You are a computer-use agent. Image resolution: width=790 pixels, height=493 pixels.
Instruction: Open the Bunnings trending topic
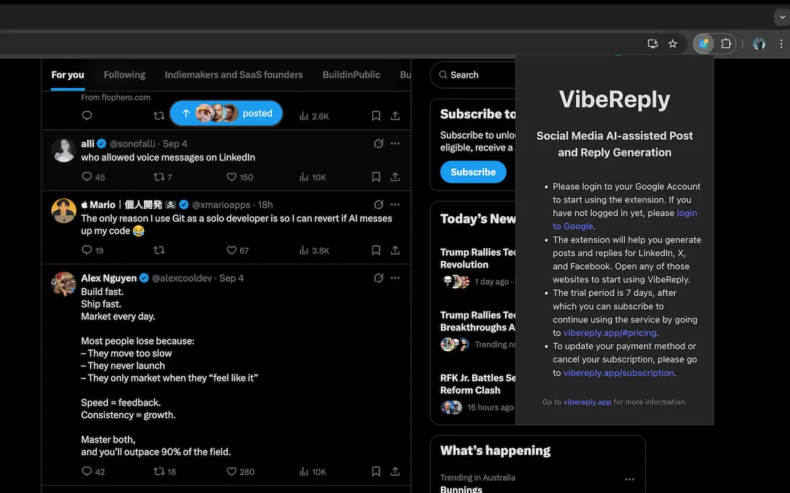(461, 489)
